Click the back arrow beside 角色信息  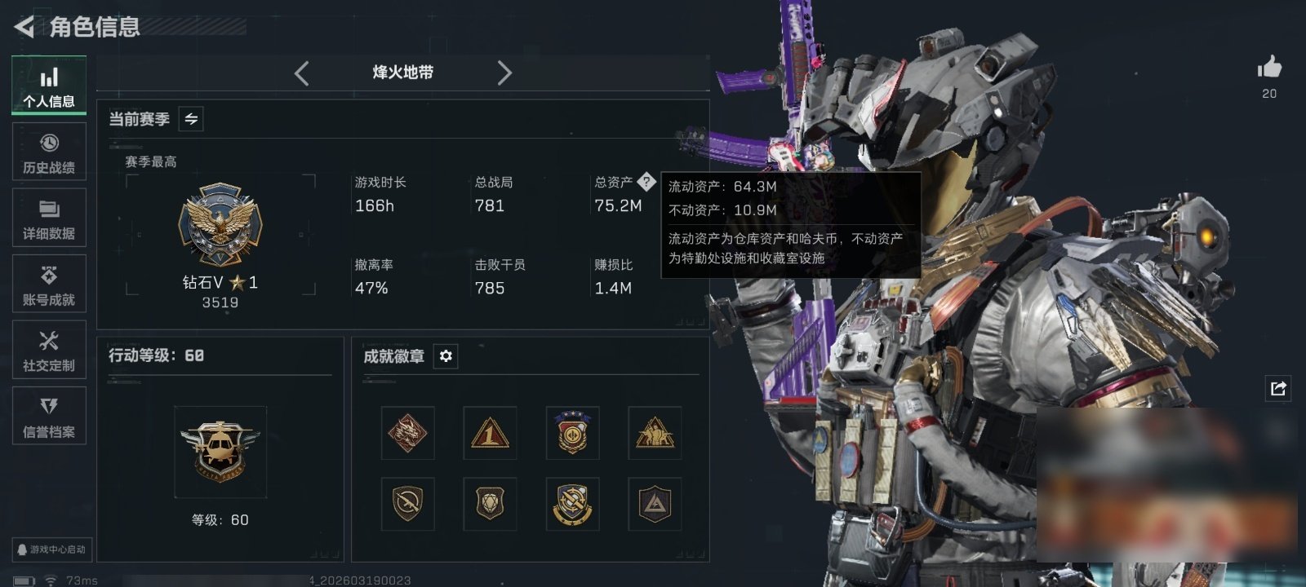24,27
